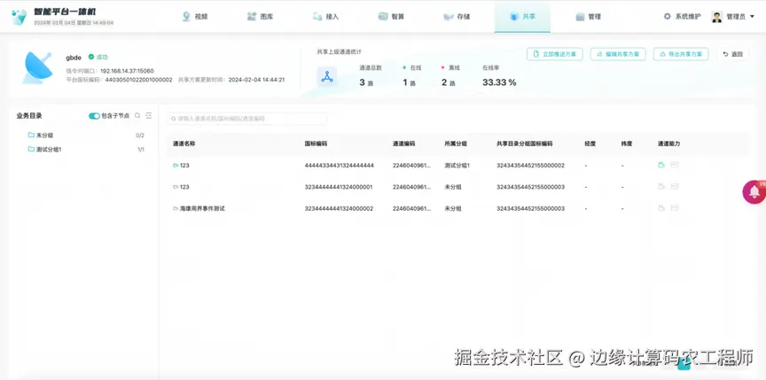Click the folder icon of 未分组
This screenshot has width=766, height=380.
coord(31,135)
